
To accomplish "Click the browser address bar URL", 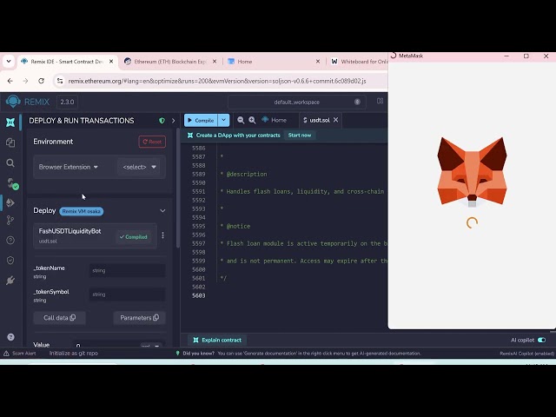I will (217, 81).
